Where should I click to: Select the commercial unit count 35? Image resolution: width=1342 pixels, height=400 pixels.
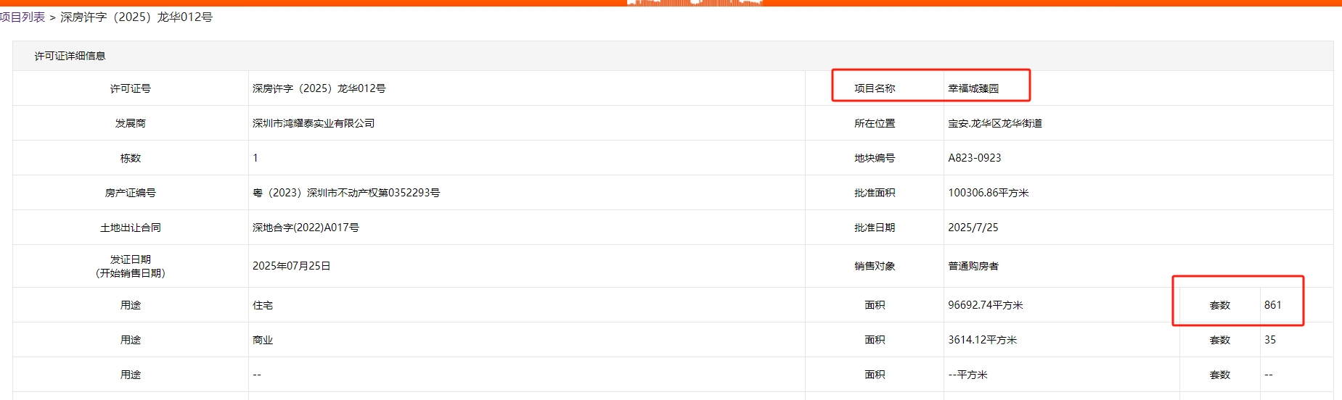click(x=1270, y=340)
